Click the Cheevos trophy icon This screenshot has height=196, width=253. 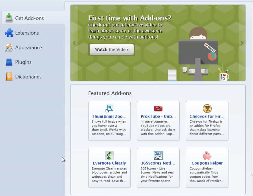pyautogui.click(x=207, y=108)
